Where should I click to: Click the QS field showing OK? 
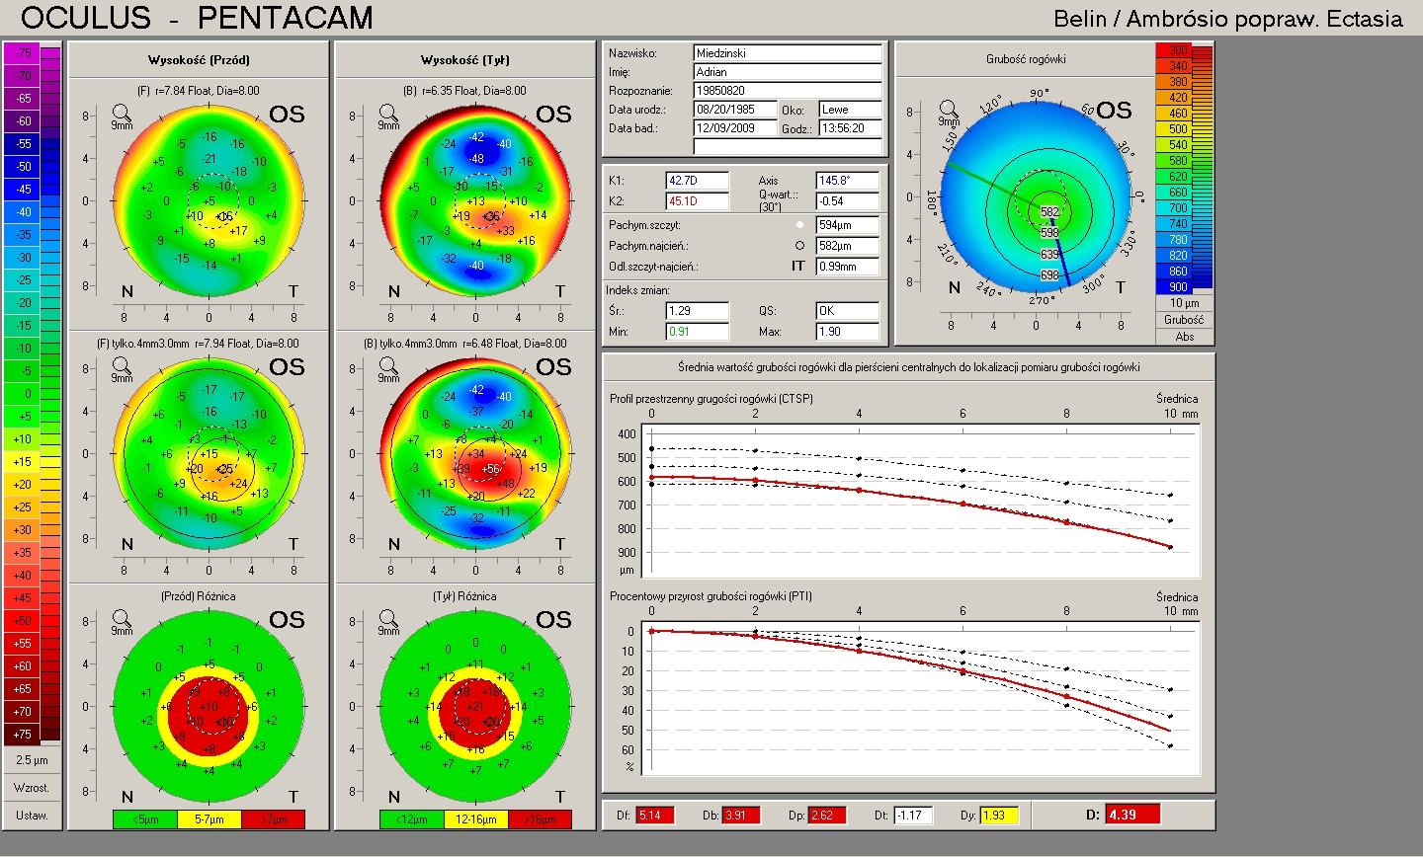848,311
